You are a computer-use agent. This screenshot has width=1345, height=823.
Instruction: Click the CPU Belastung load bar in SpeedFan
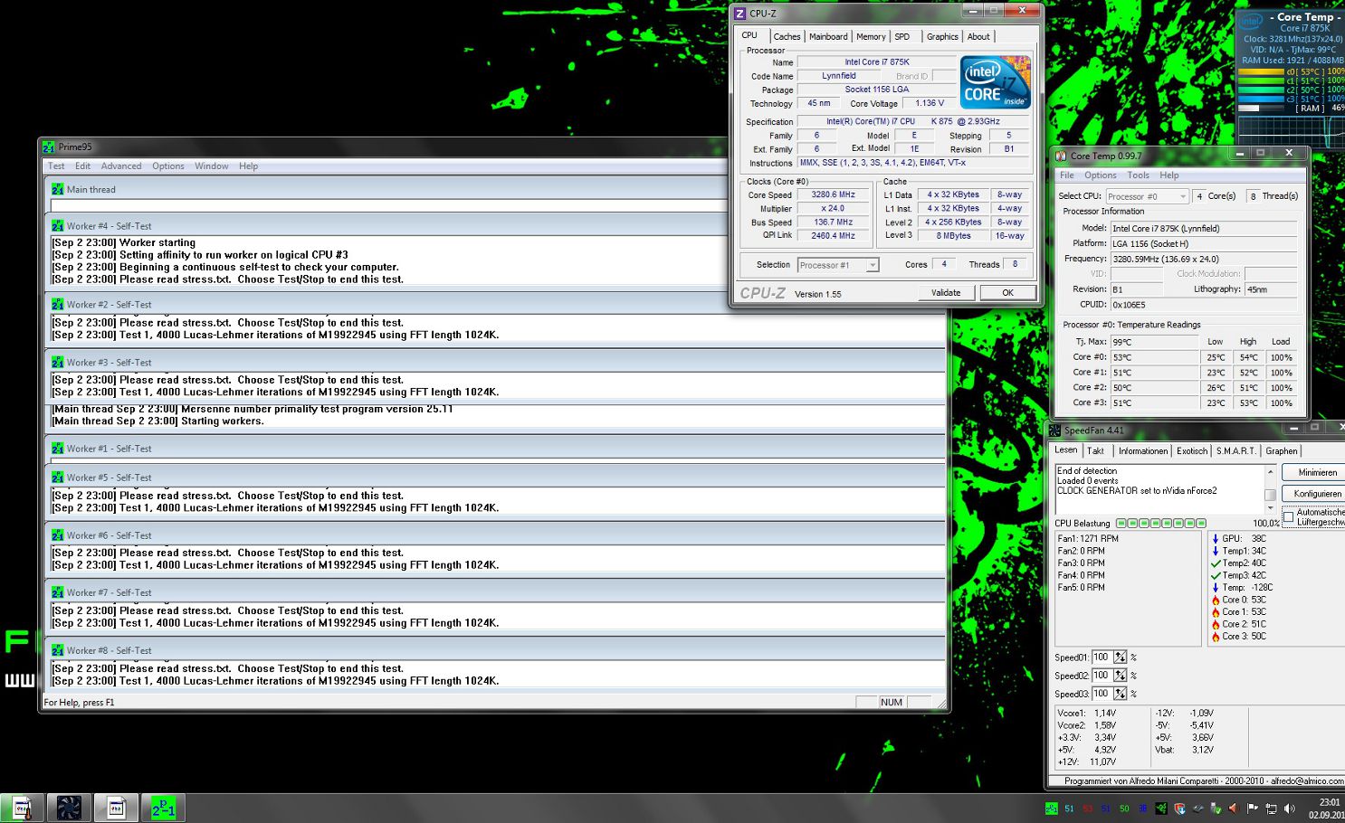[x=1161, y=524]
